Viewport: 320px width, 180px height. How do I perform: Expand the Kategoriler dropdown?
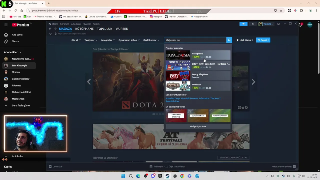108,40
